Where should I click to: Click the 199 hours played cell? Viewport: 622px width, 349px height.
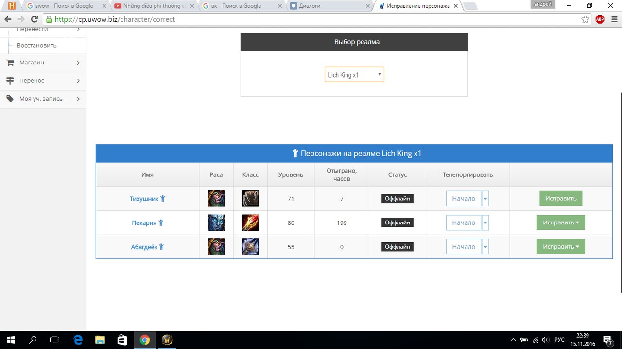[x=342, y=223]
